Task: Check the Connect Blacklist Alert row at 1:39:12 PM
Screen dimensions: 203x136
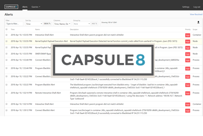Action: (x=7, y=110)
